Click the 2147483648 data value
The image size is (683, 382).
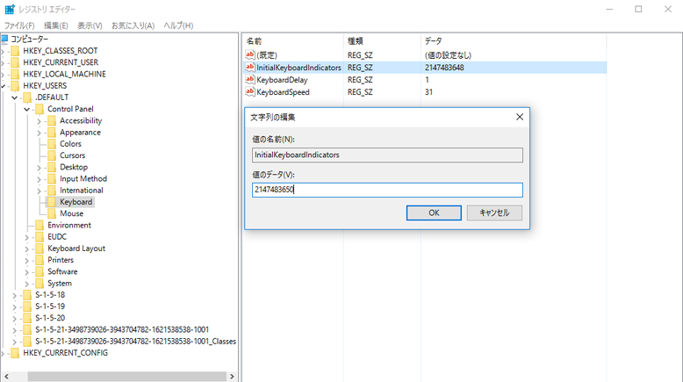tap(444, 68)
